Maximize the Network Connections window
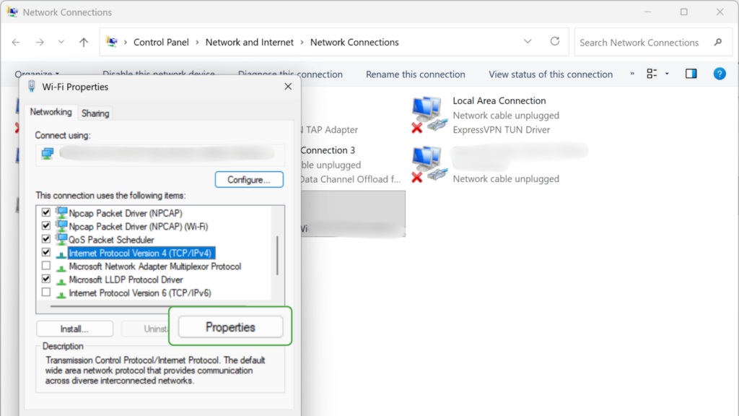This screenshot has height=416, width=739. 684,12
